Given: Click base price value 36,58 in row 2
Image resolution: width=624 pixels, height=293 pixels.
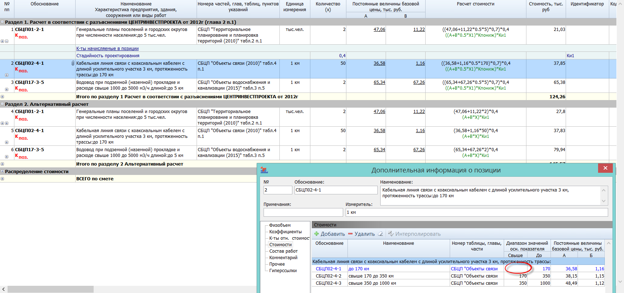Looking at the screenshot, I should (379, 63).
